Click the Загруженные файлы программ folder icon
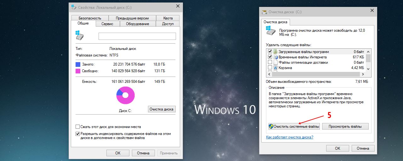 coord(275,52)
